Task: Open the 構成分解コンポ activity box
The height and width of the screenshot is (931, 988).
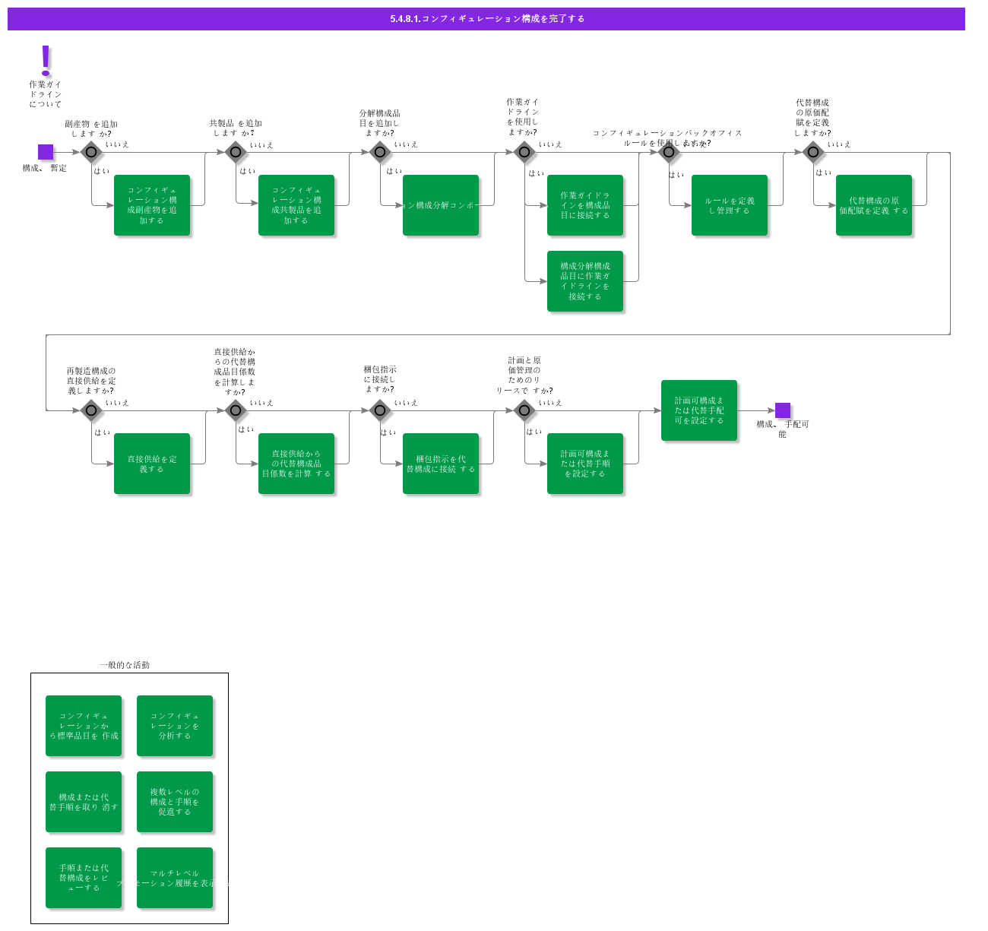Action: tap(441, 205)
